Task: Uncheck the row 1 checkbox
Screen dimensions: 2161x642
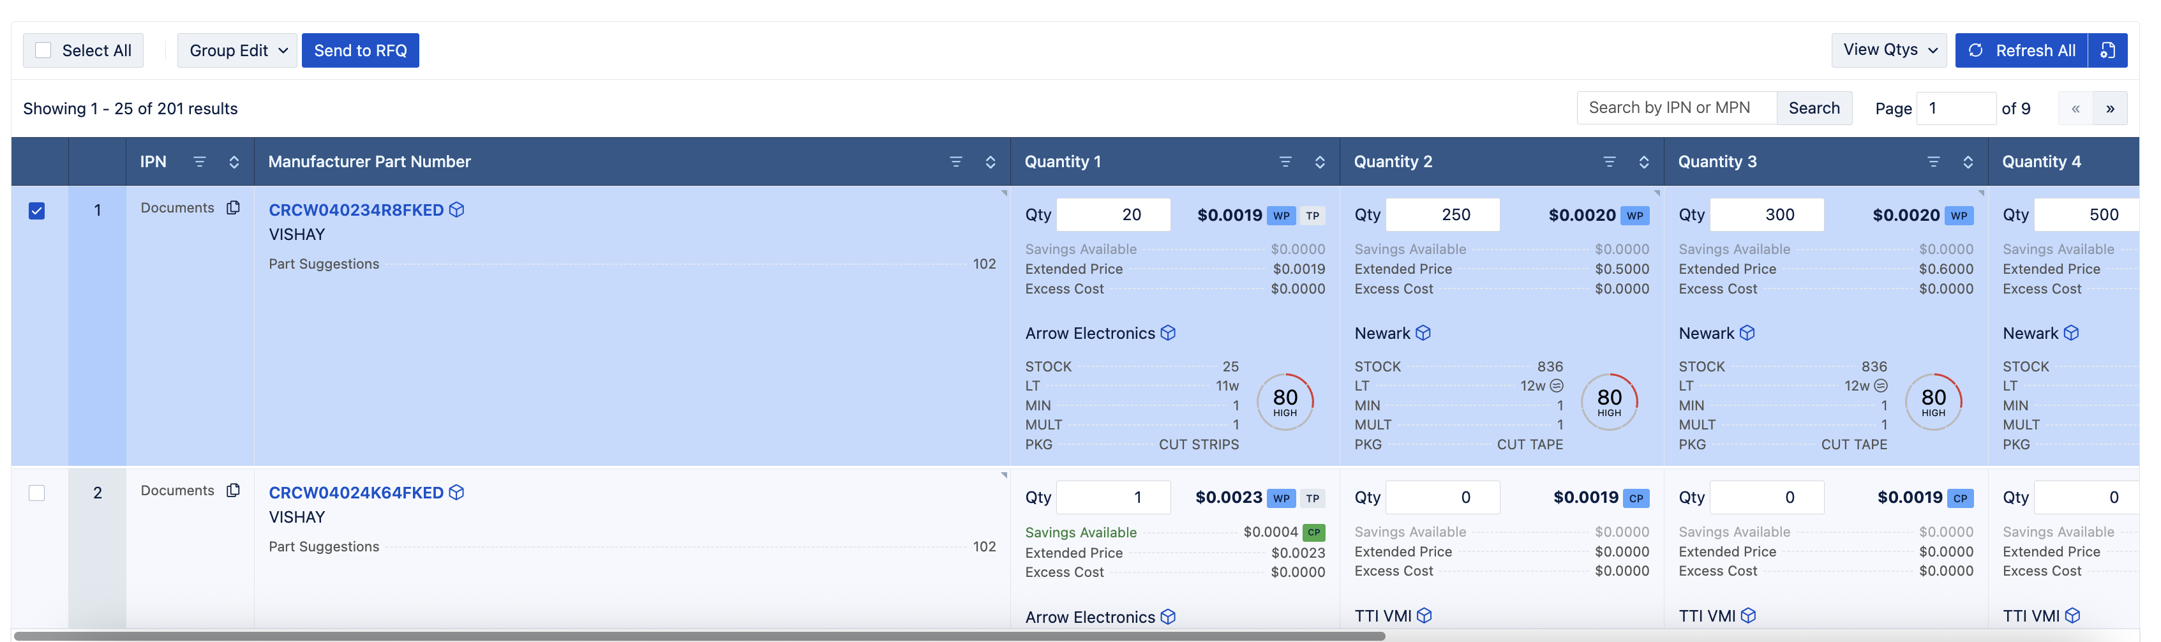Action: pos(37,211)
